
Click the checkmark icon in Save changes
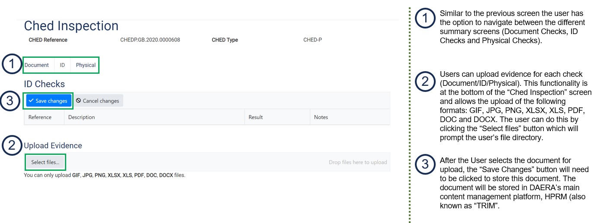tap(31, 101)
